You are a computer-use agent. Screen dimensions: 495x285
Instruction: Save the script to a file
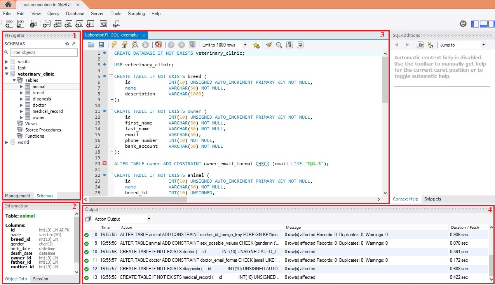pyautogui.click(x=101, y=45)
